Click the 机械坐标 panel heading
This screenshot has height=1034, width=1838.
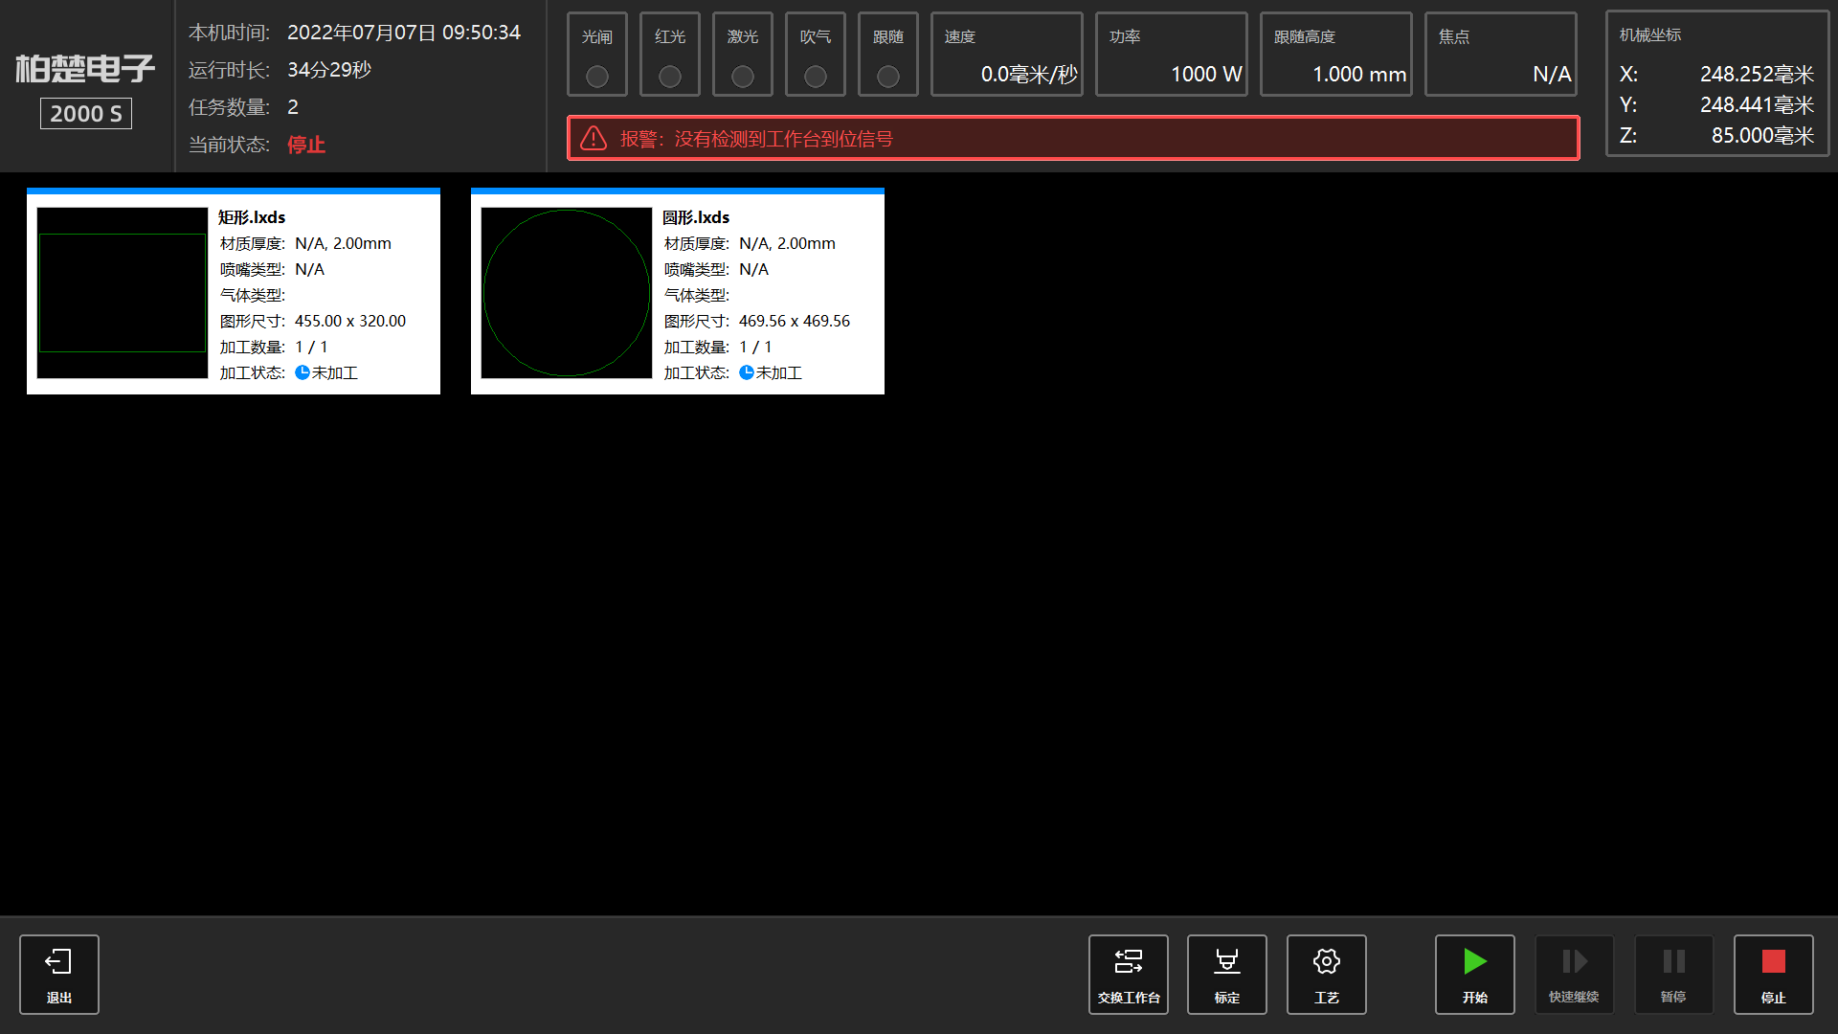[1650, 35]
